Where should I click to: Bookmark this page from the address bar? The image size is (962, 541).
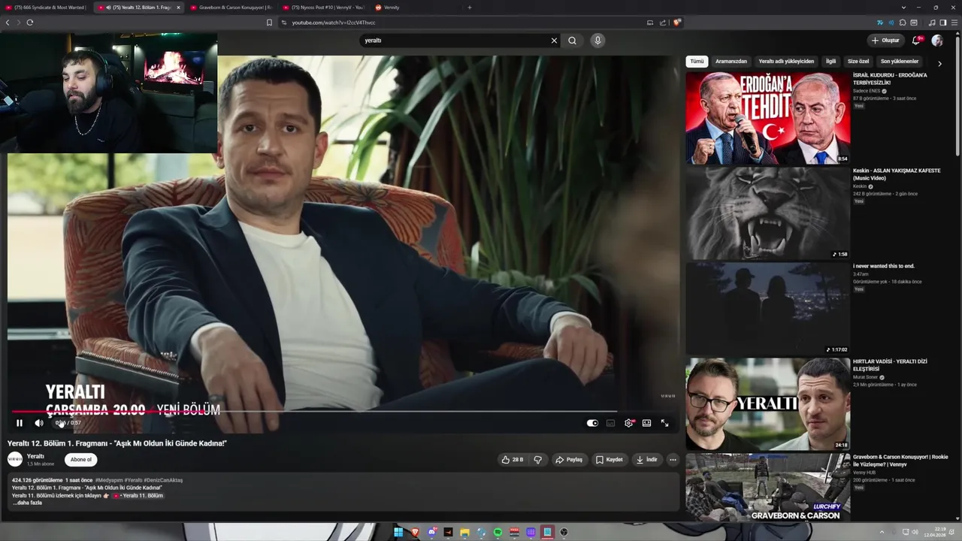269,23
